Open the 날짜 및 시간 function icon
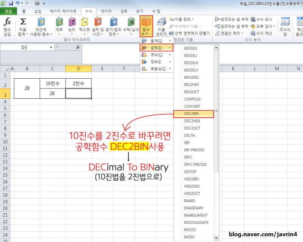Viewport: 303px width, 242px height. pos(98,22)
